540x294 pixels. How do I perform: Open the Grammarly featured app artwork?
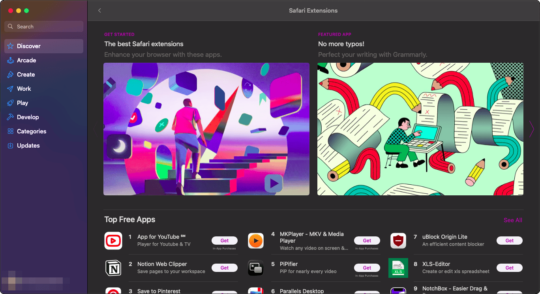420,129
